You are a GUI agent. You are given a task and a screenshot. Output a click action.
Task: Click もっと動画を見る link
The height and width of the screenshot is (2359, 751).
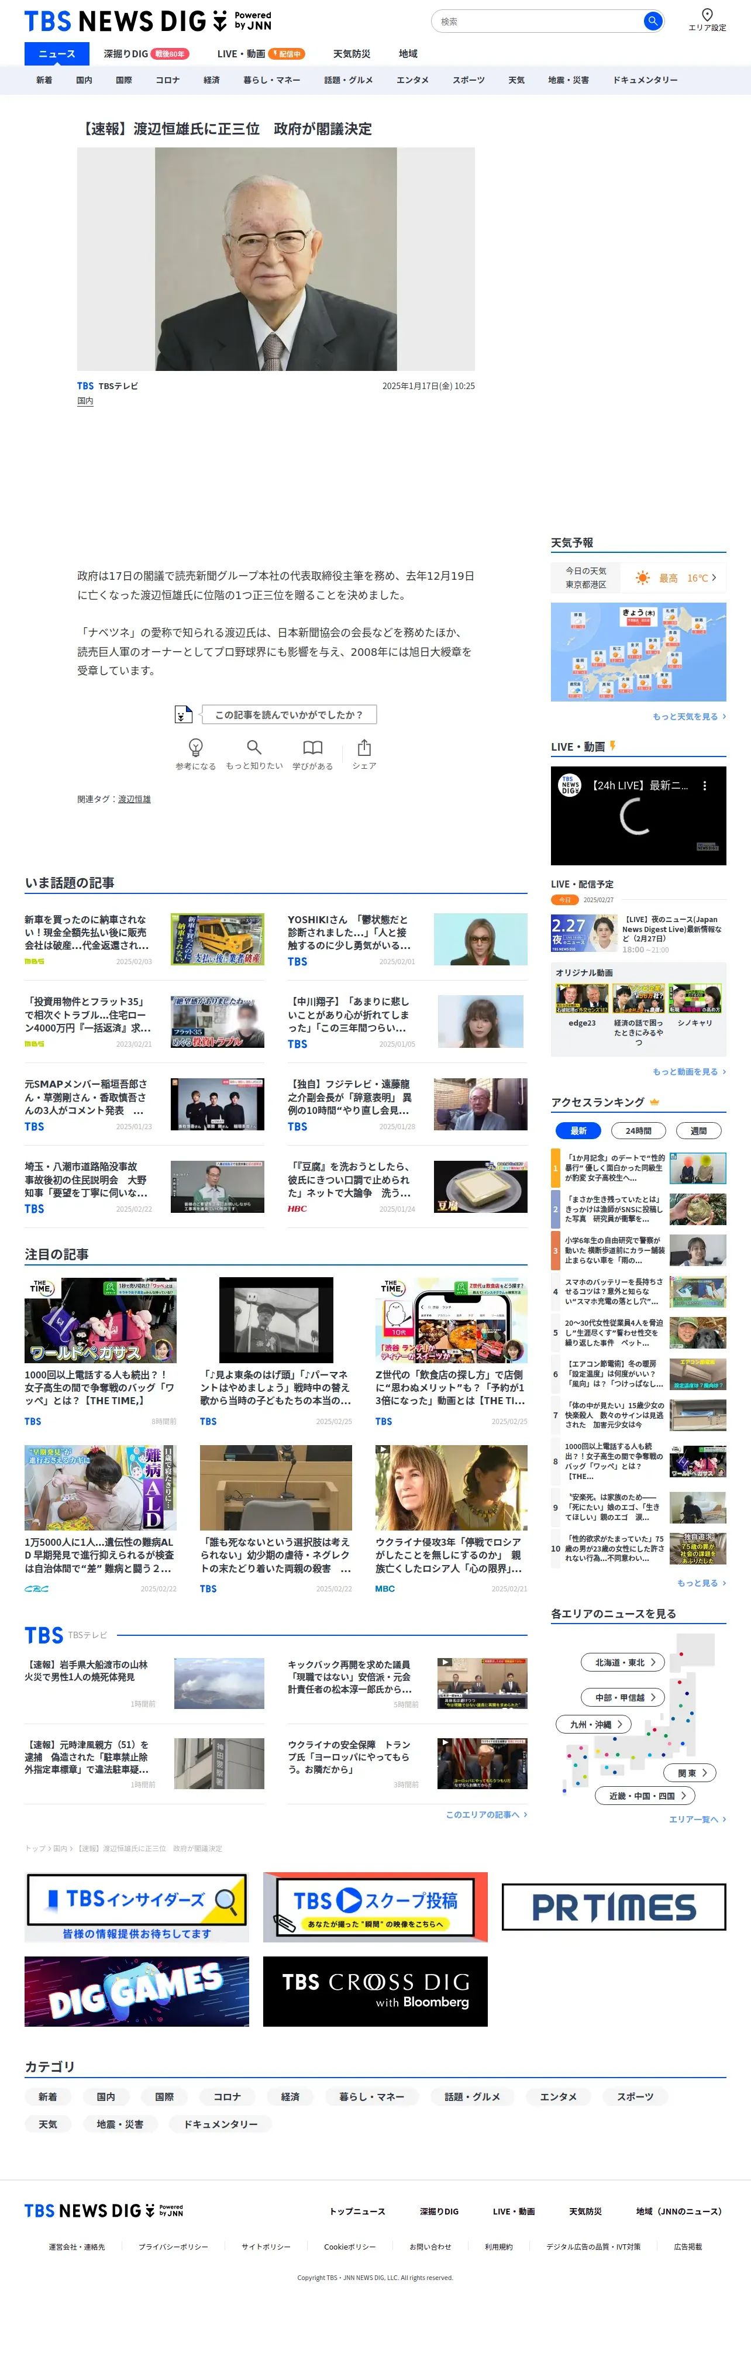[x=689, y=1071]
